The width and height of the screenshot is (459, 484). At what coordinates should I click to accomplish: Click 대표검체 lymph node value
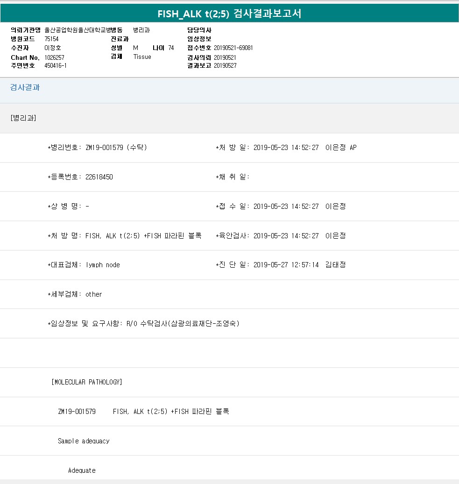click(103, 265)
